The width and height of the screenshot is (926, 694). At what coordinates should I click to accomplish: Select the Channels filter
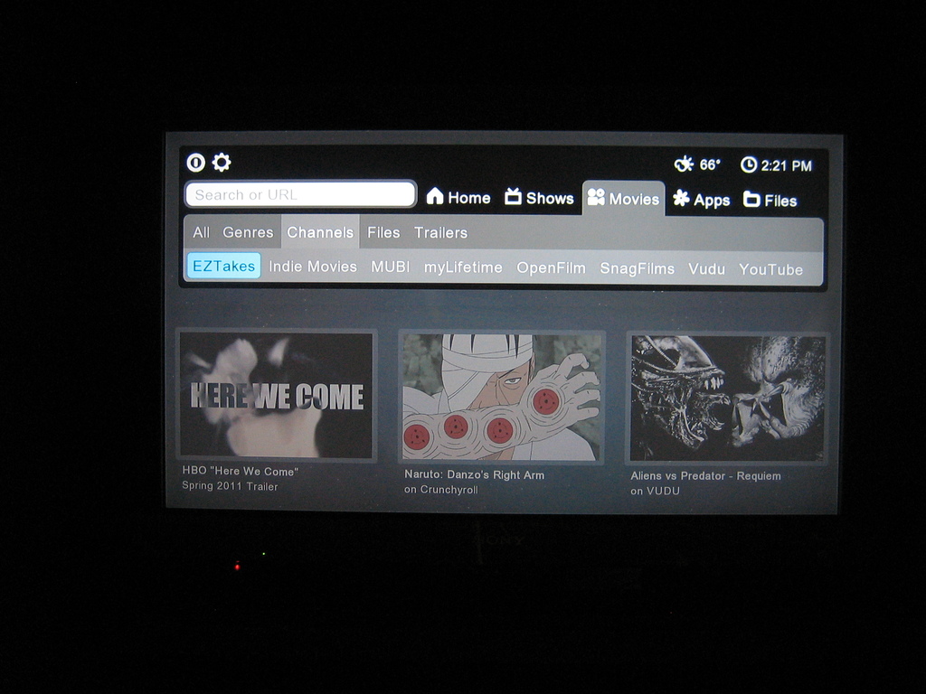click(320, 232)
